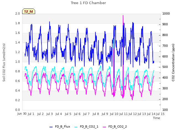Click the magenta CO2_2 spike peak on Jul 11

(x=123, y=15)
